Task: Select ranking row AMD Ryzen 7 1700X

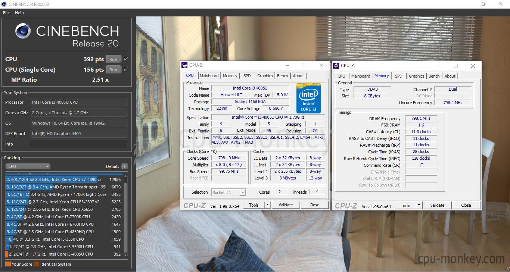Action: tap(64, 194)
